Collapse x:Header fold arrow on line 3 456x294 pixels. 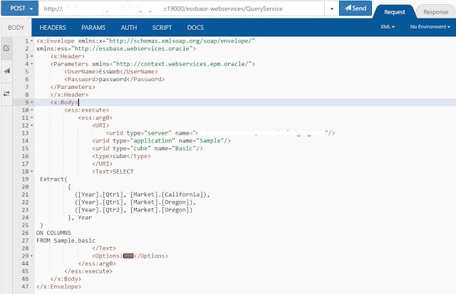pos(31,56)
